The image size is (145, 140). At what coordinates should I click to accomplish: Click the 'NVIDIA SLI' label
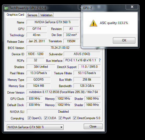tap(17, 112)
